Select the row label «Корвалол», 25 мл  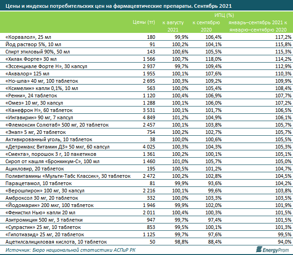28,37
